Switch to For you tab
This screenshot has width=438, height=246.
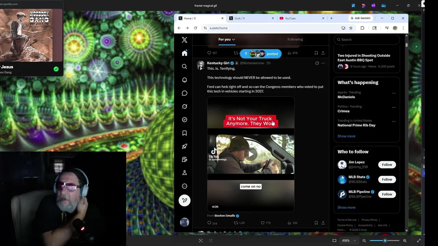click(224, 39)
